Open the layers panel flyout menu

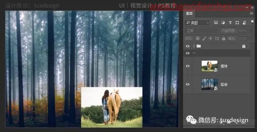(x=251, y=13)
